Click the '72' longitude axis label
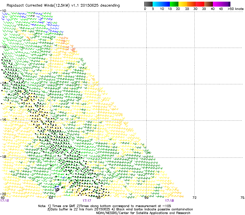 tap(194, 198)
